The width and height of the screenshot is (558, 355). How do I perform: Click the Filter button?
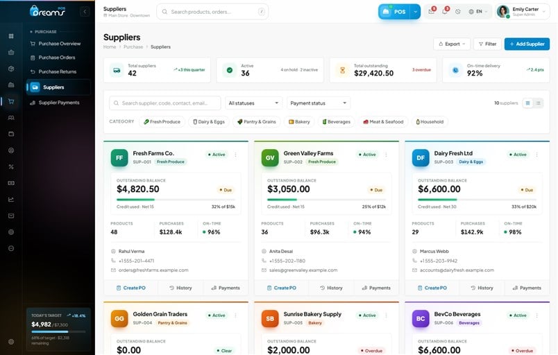coord(487,44)
